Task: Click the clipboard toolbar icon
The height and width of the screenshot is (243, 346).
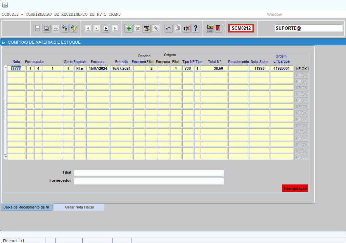Action: [178, 28]
